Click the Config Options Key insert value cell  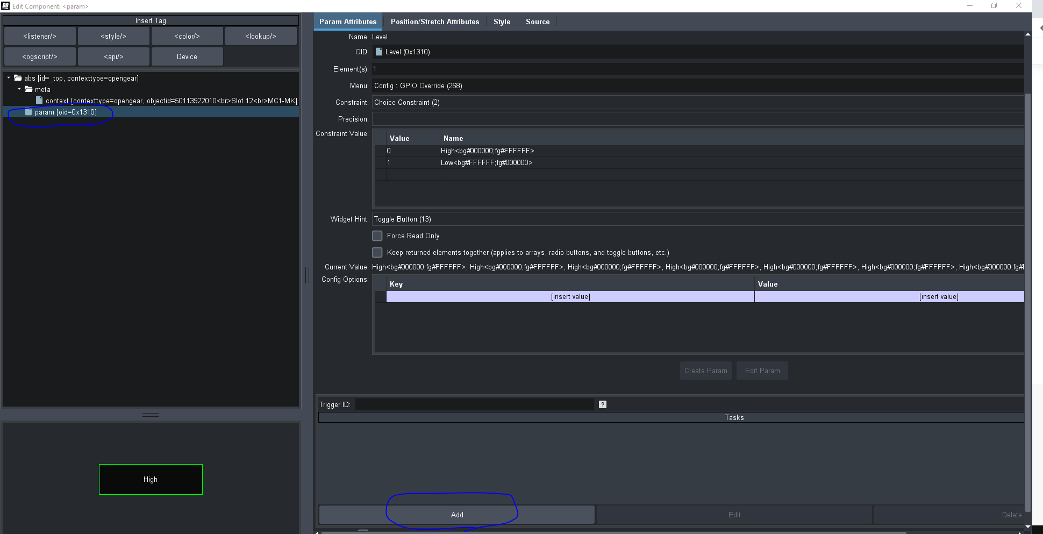[x=570, y=297]
